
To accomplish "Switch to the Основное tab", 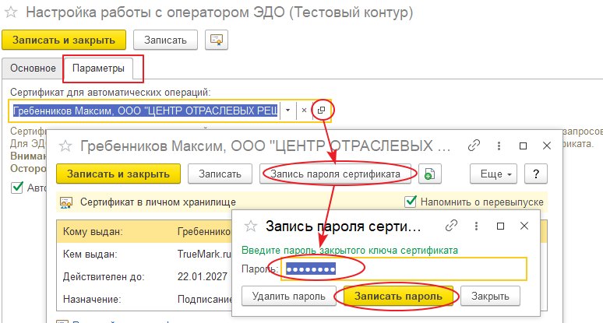I will [x=33, y=68].
